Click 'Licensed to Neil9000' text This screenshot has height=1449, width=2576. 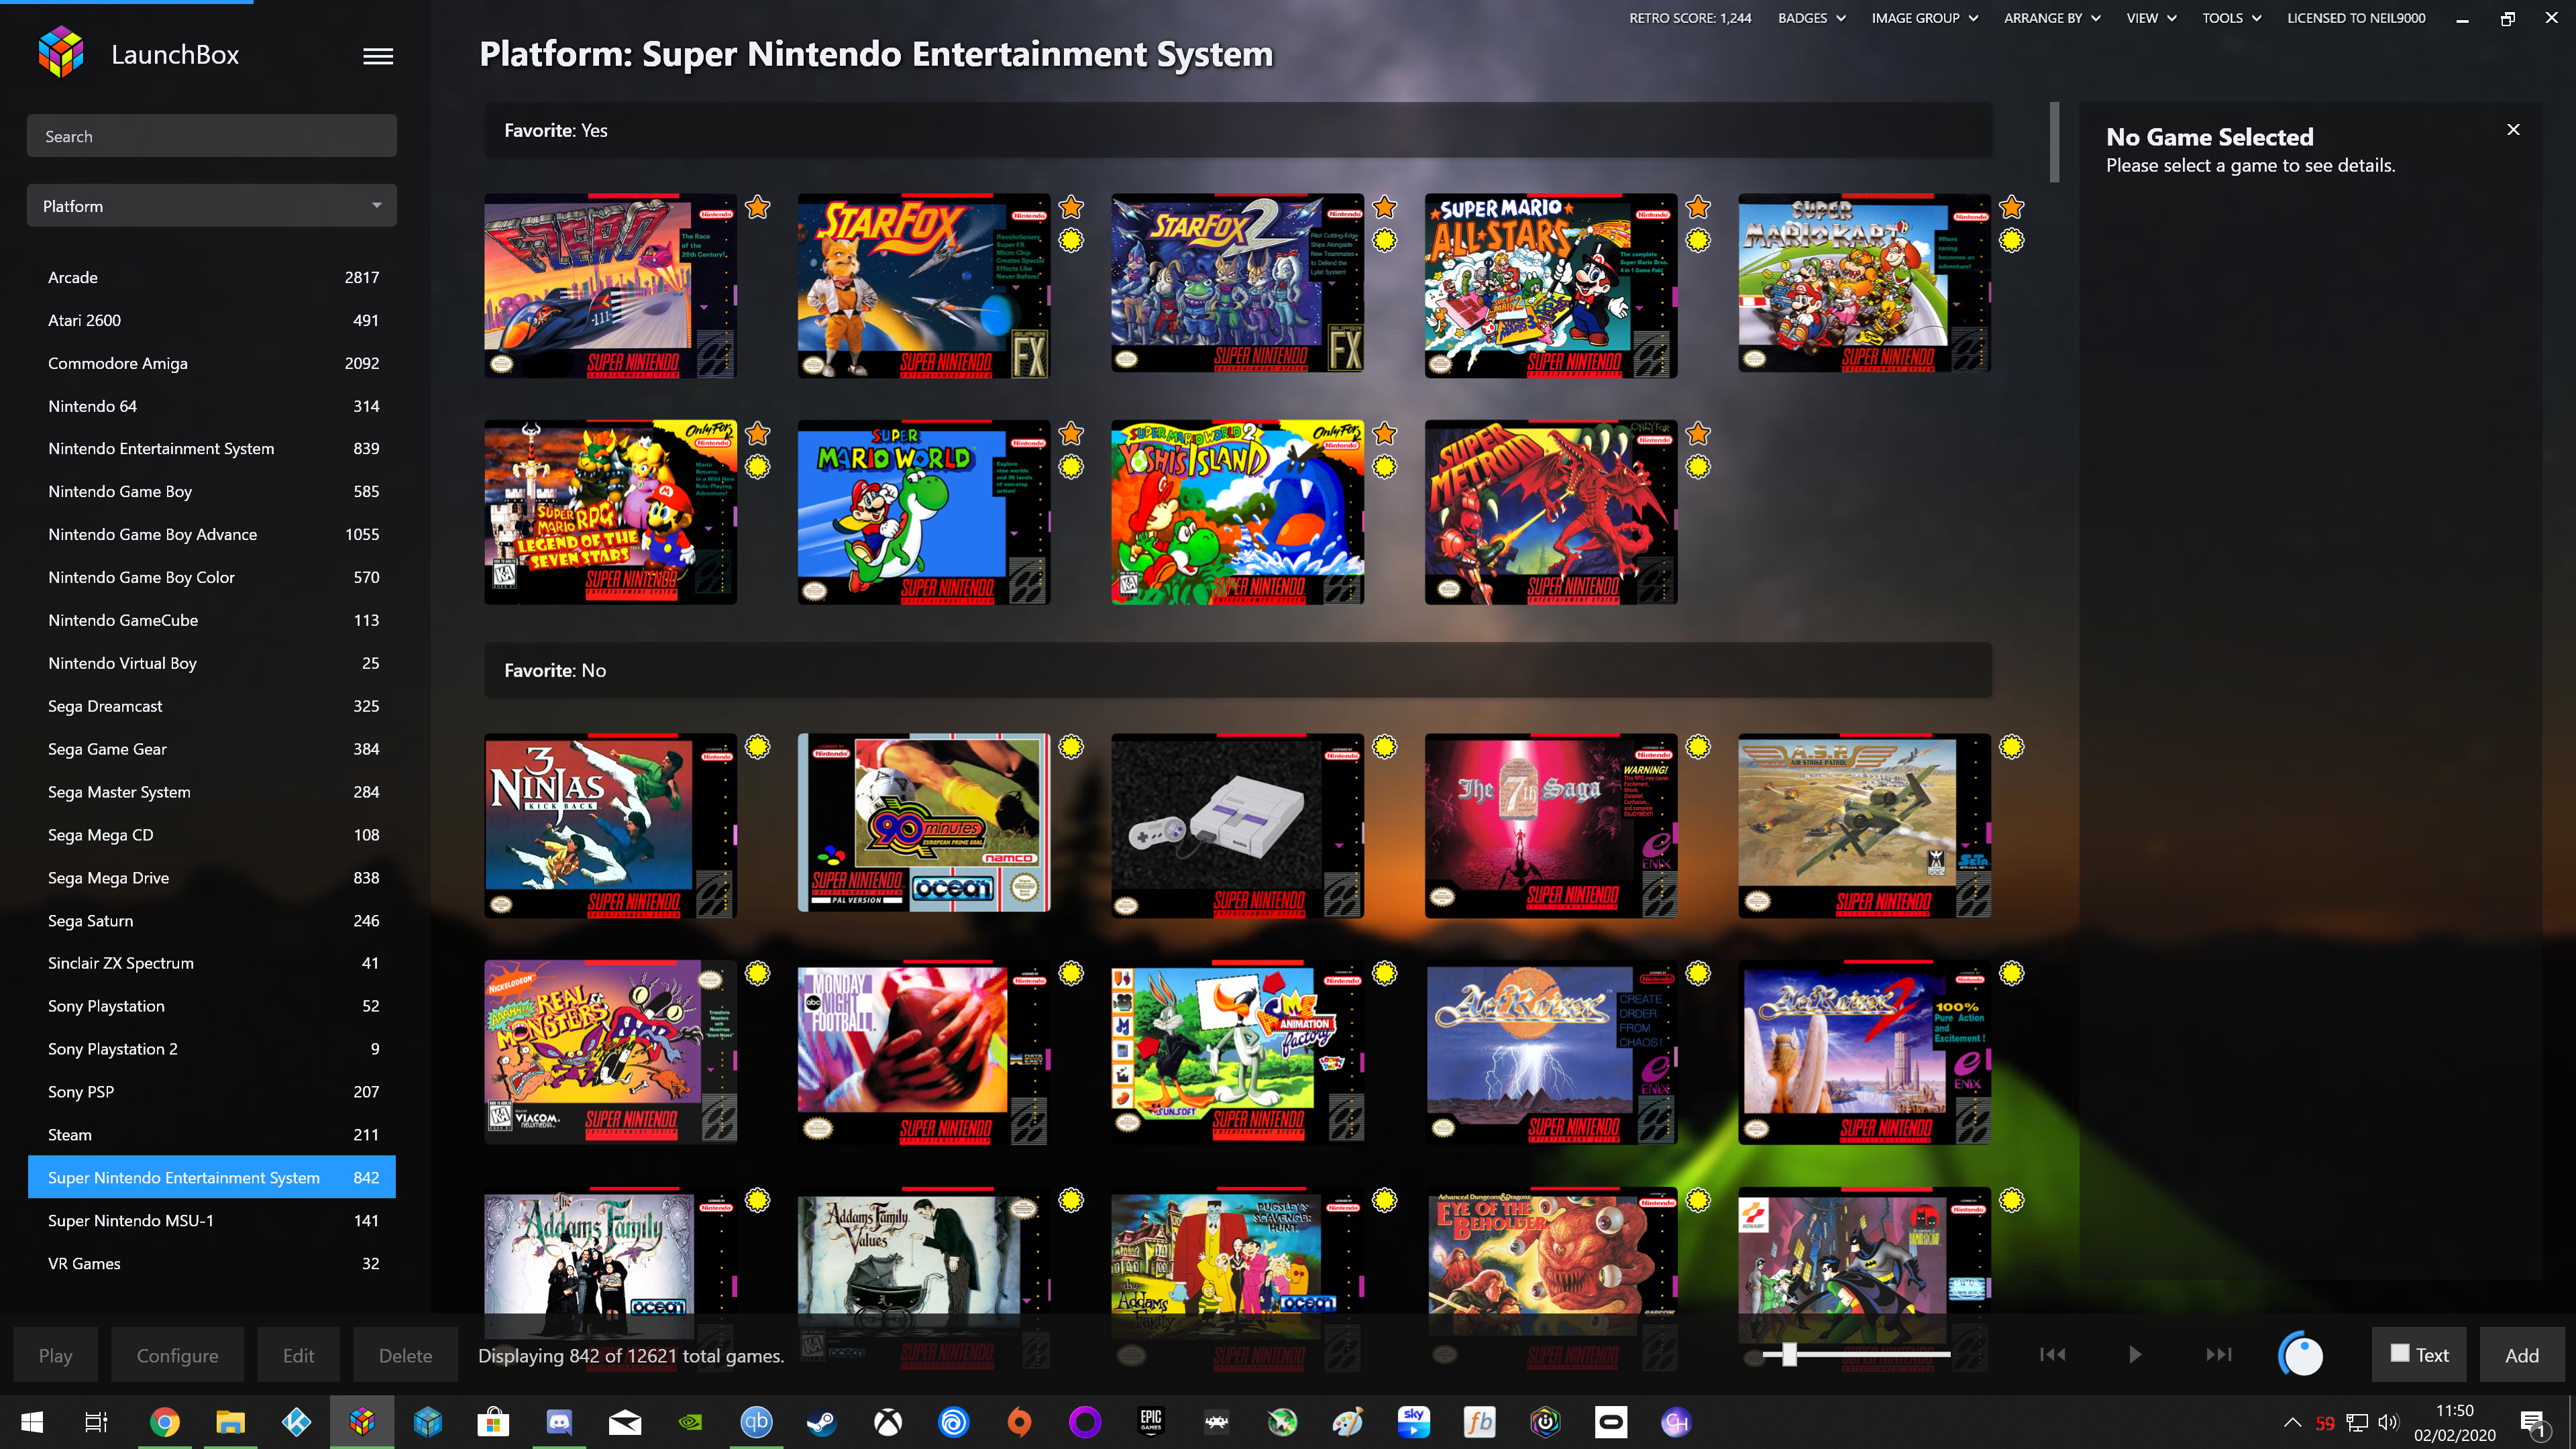(x=2355, y=18)
